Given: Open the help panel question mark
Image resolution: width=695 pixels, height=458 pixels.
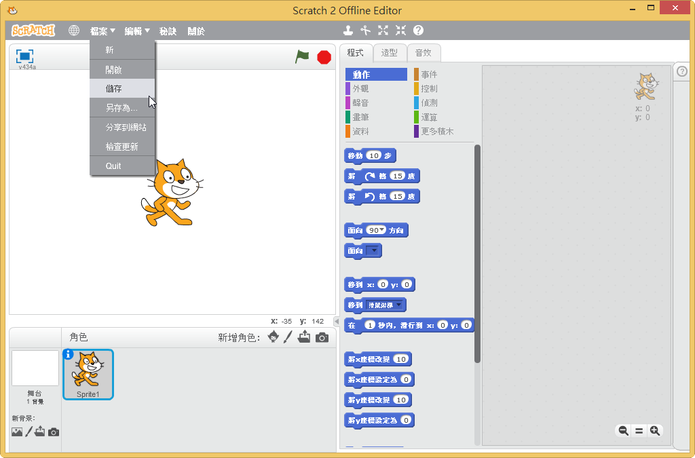Looking at the screenshot, I should [682, 71].
